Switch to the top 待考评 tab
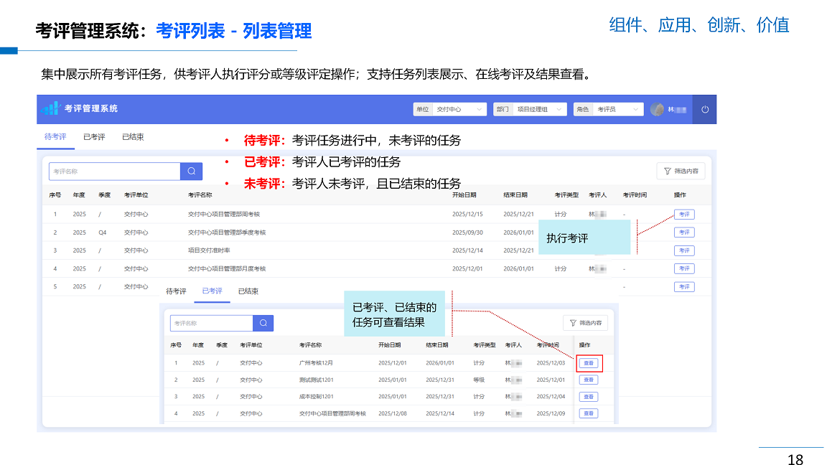827x465 pixels. [55, 137]
